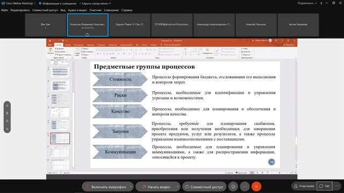This screenshot has width=344, height=193.
Task: Open audio options arrow beside Включить микрофон
Action: (131, 187)
